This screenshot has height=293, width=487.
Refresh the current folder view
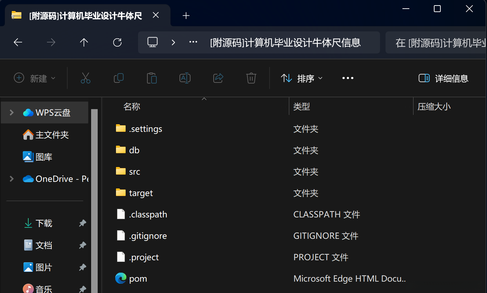click(117, 42)
